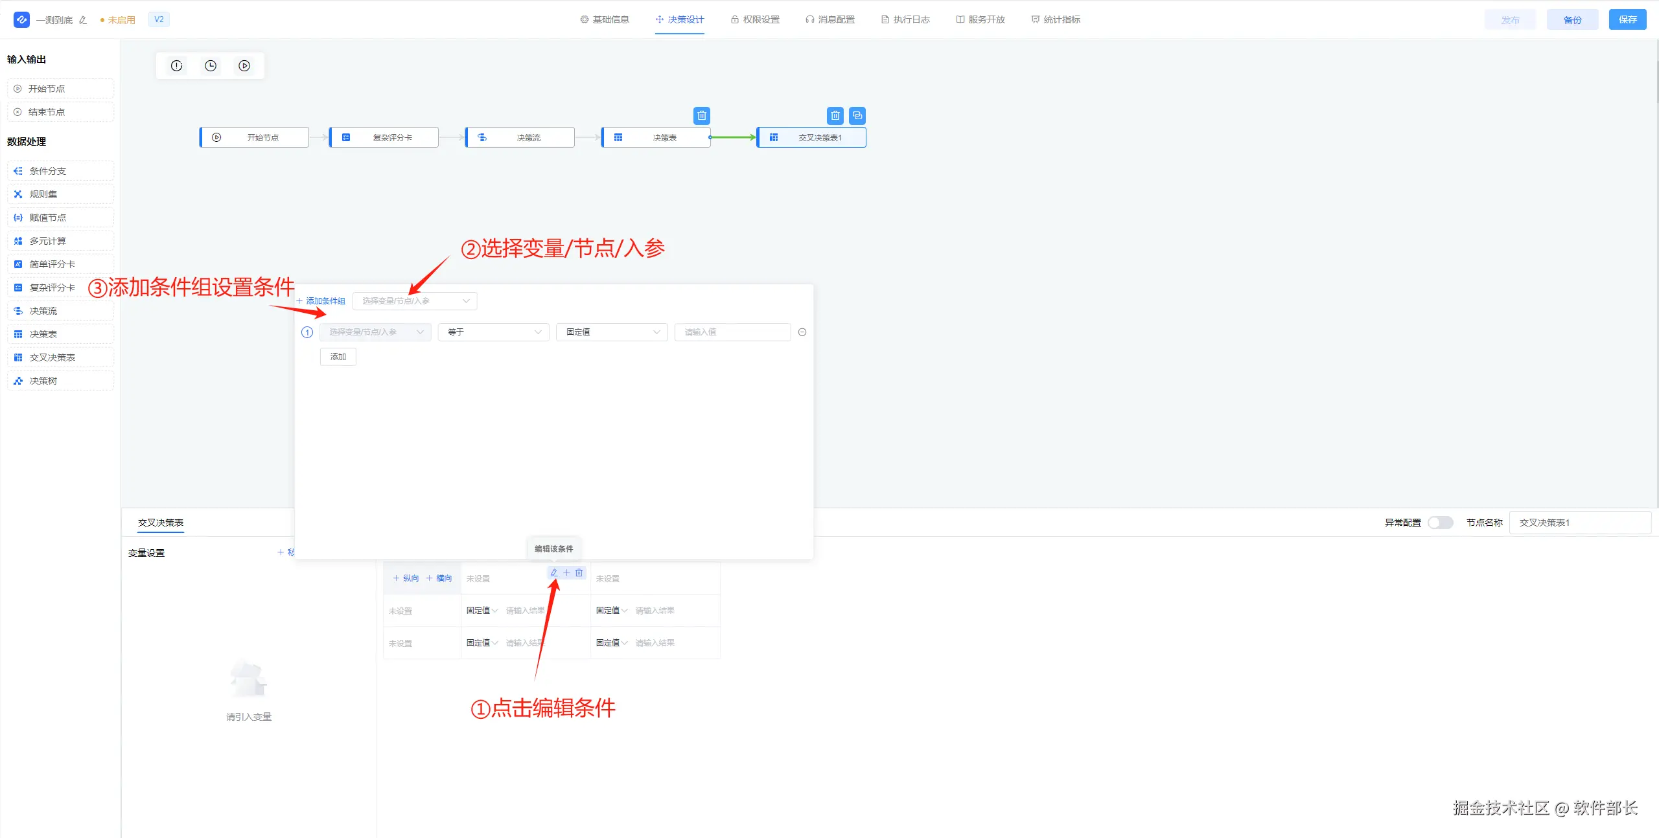Toggle the 异常配置 switch
Screen dimensions: 1659x838
tap(1440, 523)
